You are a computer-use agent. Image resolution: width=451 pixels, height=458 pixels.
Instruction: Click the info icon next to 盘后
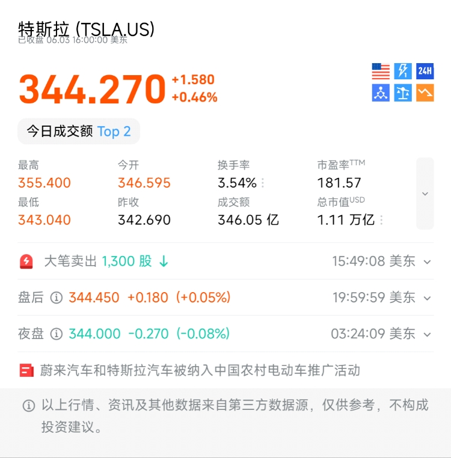tap(57, 298)
